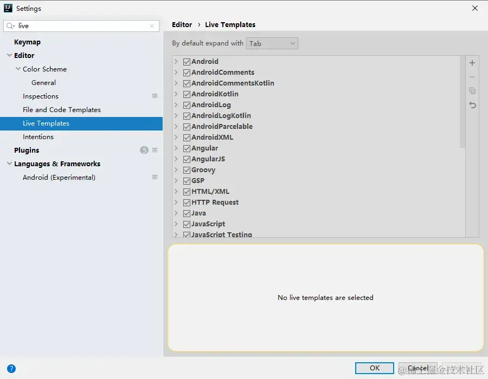The image size is (488, 379).
Task: Toggle the AndroidLog checkbox
Action: click(187, 105)
